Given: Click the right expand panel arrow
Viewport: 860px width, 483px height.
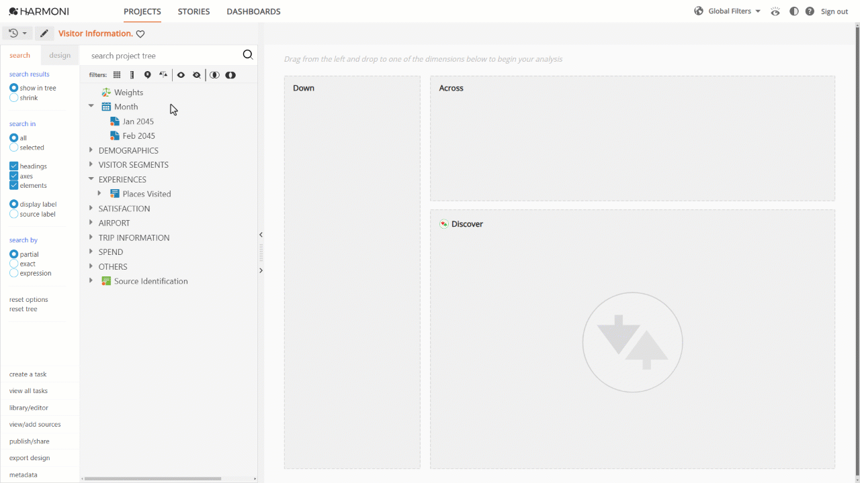Looking at the screenshot, I should [x=261, y=270].
